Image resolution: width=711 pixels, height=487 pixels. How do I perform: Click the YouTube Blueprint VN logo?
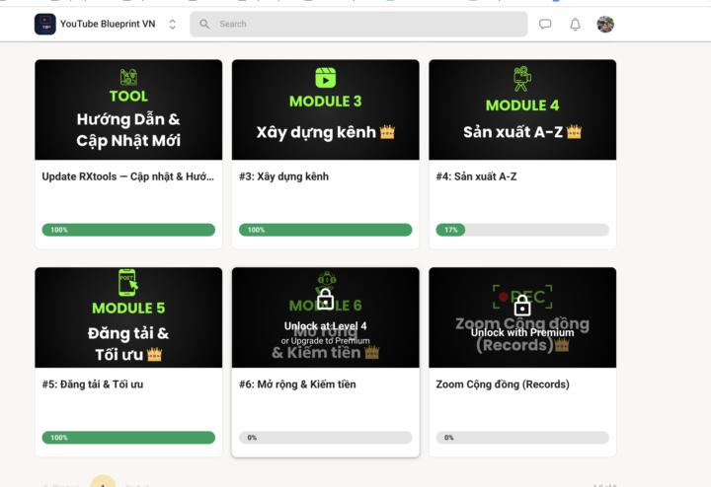click(44, 24)
